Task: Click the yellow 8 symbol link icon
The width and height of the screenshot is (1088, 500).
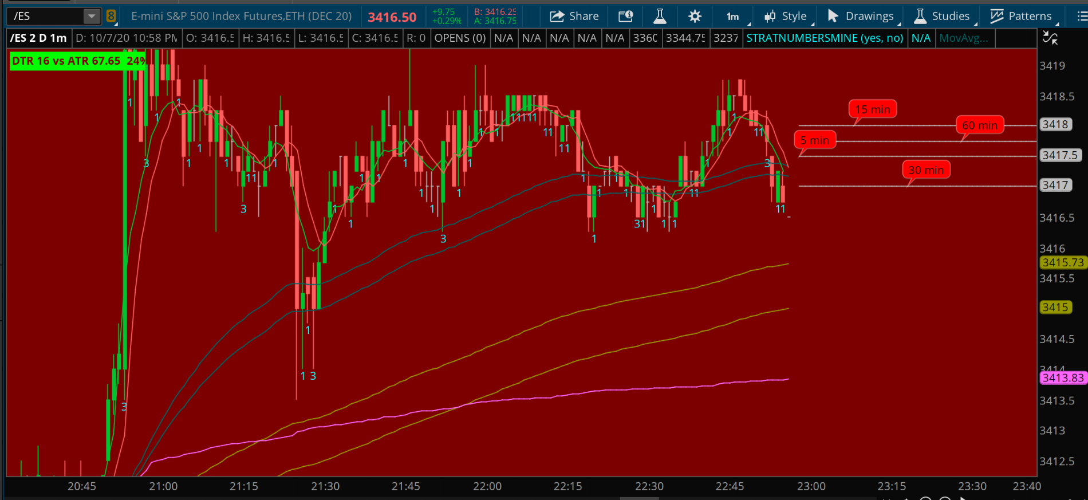Action: (111, 16)
